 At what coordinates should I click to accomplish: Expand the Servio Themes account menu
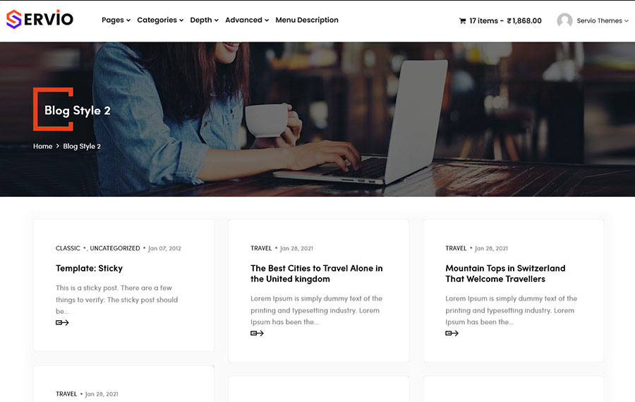(602, 21)
